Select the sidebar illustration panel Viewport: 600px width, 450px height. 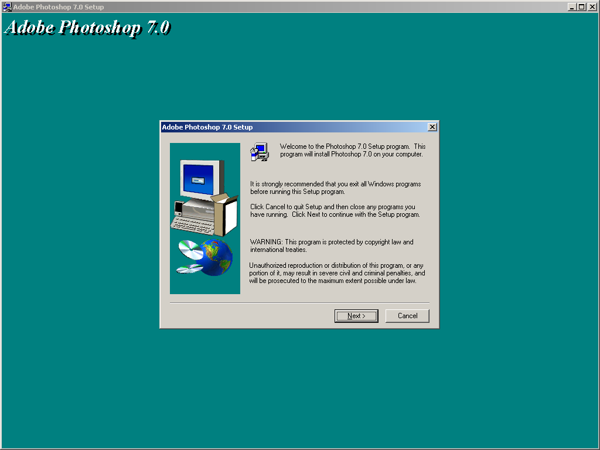(204, 218)
